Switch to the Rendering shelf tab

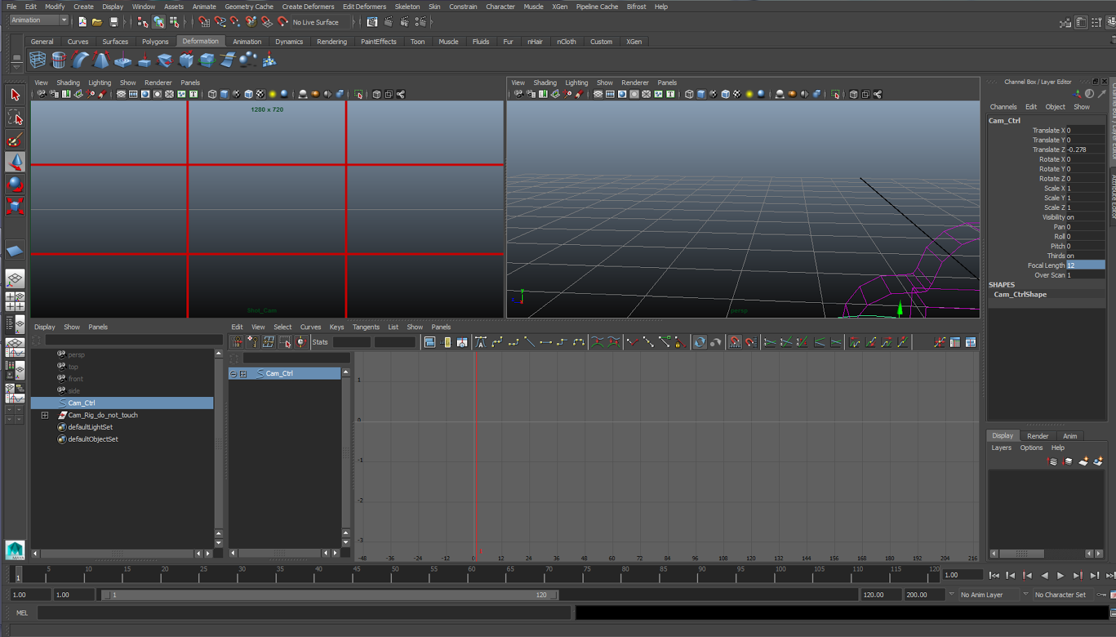[332, 42]
